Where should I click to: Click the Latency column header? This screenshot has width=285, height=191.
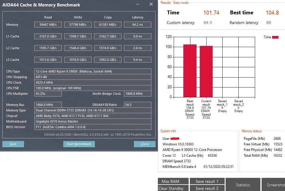click(138, 17)
